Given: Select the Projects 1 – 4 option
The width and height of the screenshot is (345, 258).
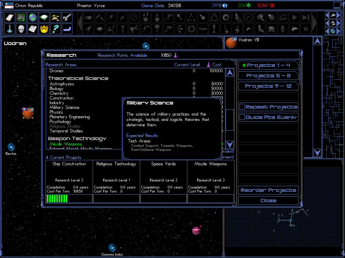Looking at the screenshot, I should pyautogui.click(x=268, y=65).
